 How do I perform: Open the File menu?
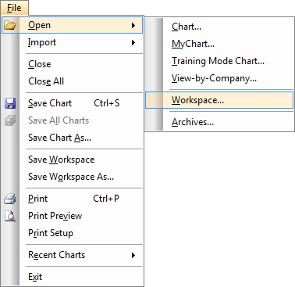(x=14, y=8)
